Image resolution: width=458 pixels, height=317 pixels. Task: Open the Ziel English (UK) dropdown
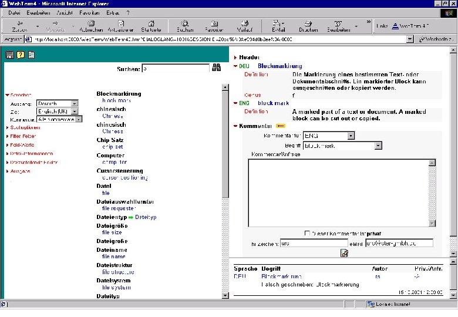coord(75,111)
